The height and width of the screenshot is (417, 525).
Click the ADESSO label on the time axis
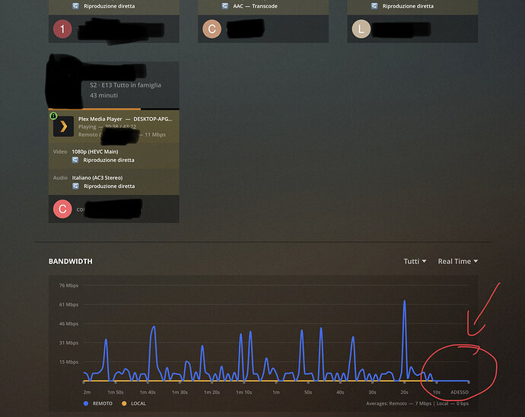pyautogui.click(x=460, y=392)
